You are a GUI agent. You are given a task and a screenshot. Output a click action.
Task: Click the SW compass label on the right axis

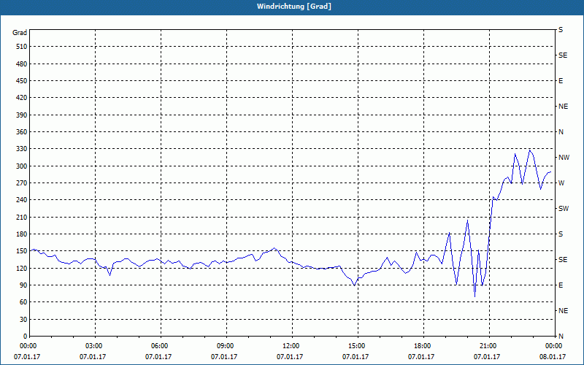click(564, 209)
